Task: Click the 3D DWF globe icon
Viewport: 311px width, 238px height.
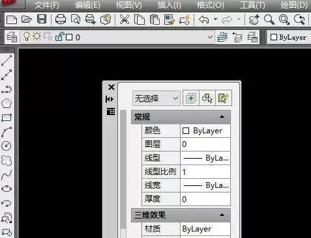Action: (106, 20)
